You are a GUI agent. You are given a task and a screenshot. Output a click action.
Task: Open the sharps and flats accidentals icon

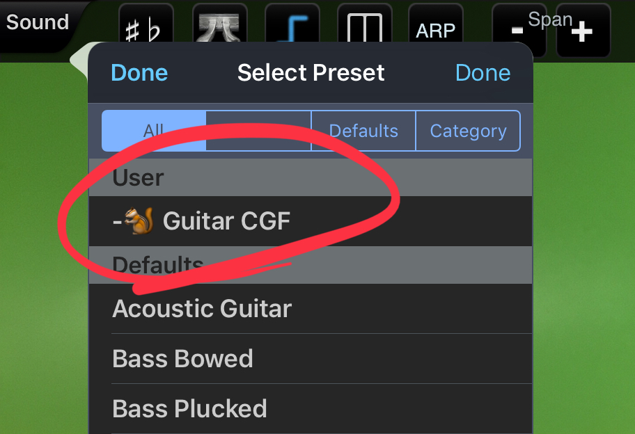point(146,25)
